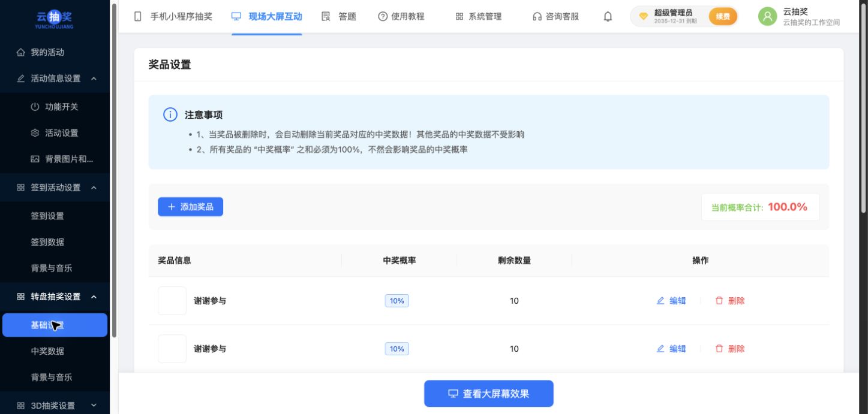Click the 云抽奖 logo in sidebar
The image size is (868, 414).
(55, 19)
